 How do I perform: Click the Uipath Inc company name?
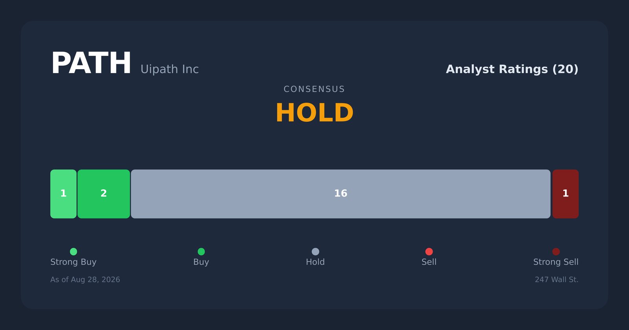click(x=169, y=69)
